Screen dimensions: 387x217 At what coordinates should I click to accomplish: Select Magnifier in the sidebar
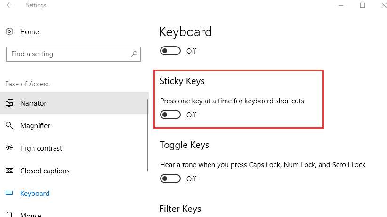click(x=35, y=126)
